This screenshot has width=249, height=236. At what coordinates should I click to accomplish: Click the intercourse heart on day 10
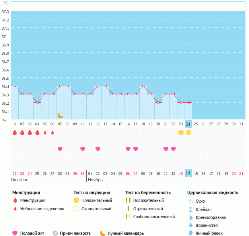[83, 149]
